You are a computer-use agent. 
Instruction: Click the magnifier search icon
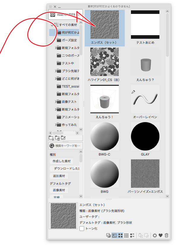pyautogui.click(x=52, y=146)
